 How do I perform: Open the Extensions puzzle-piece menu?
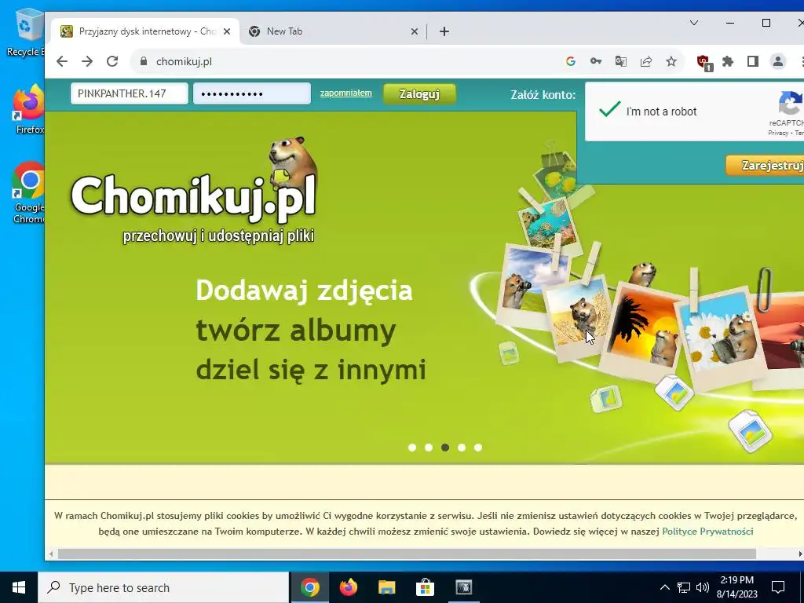(x=728, y=61)
